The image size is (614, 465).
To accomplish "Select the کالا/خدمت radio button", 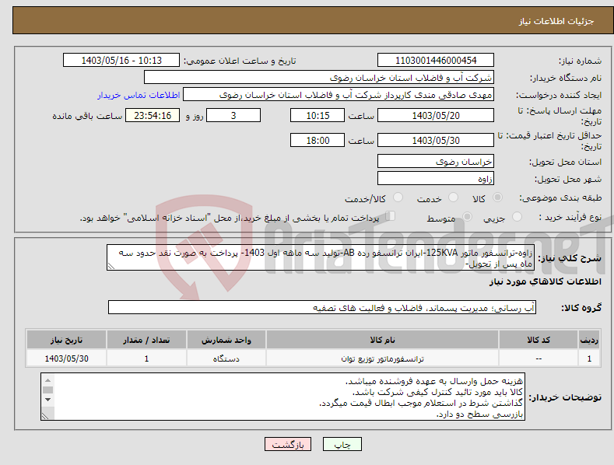I will pos(398,198).
